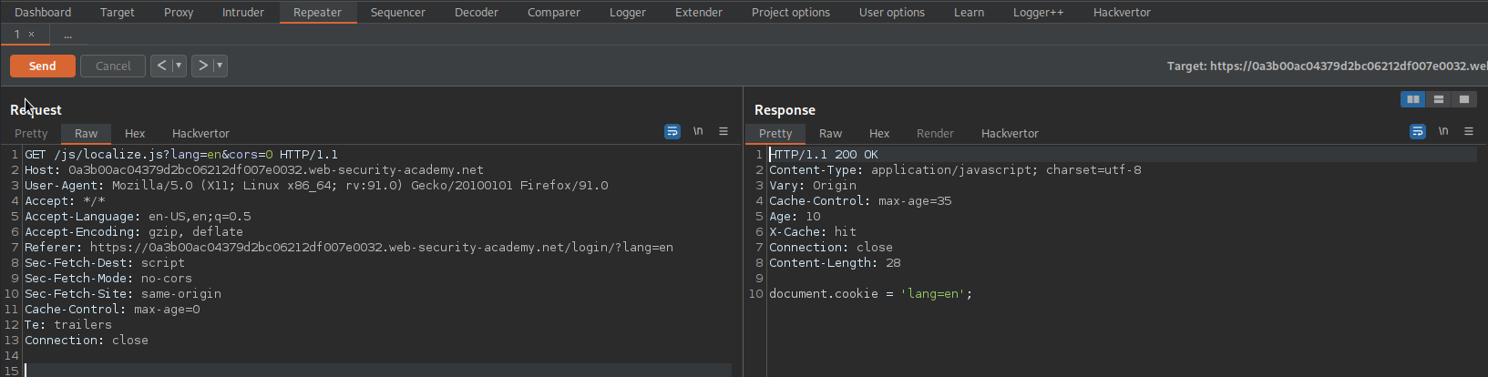Switch Response view to Hackvertor
The width and height of the screenshot is (1488, 377).
[x=1010, y=133]
